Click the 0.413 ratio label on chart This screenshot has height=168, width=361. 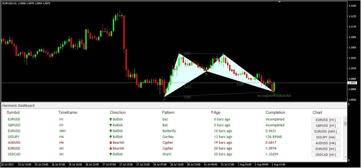(x=187, y=87)
